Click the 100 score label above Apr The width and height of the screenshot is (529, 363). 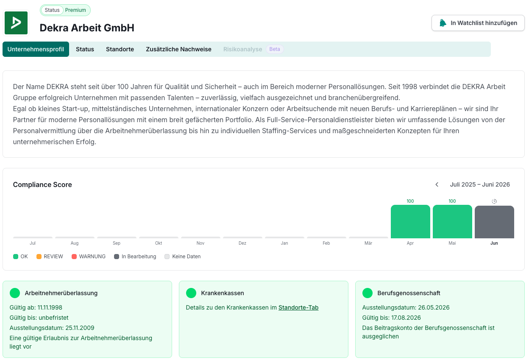point(410,201)
